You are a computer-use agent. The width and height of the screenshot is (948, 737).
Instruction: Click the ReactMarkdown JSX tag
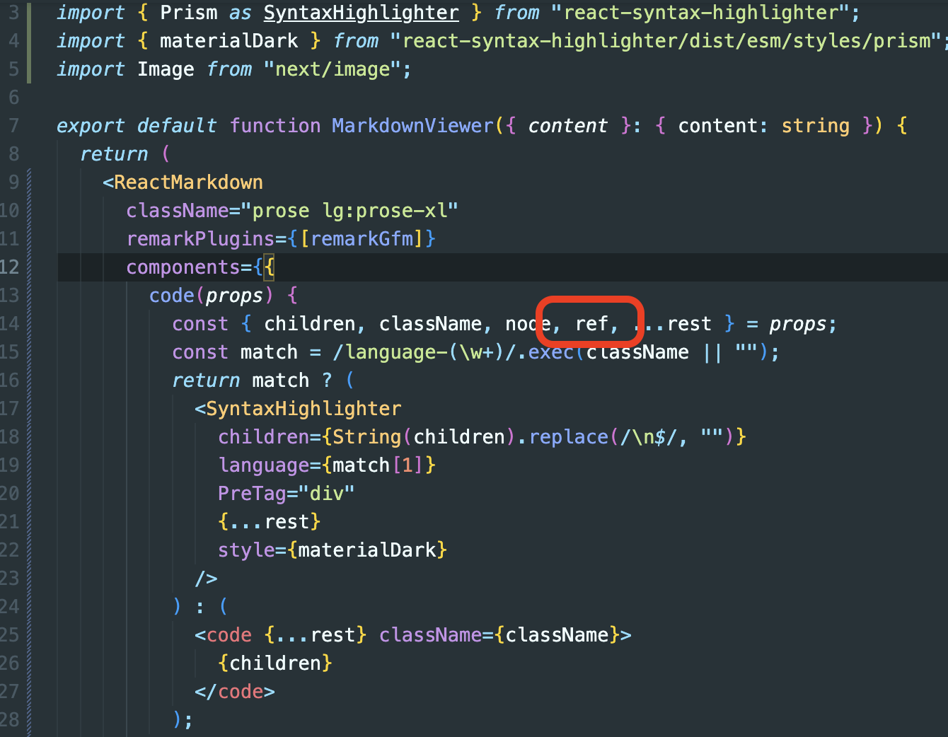(187, 182)
